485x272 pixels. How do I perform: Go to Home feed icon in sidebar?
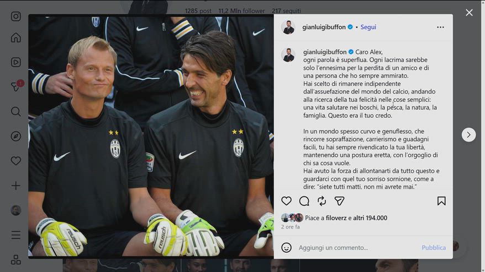pyautogui.click(x=16, y=37)
